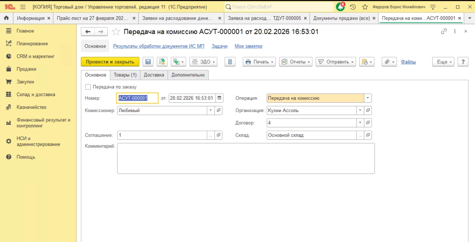
Task: Open ЭДО dropdown menu
Action: click(203, 62)
